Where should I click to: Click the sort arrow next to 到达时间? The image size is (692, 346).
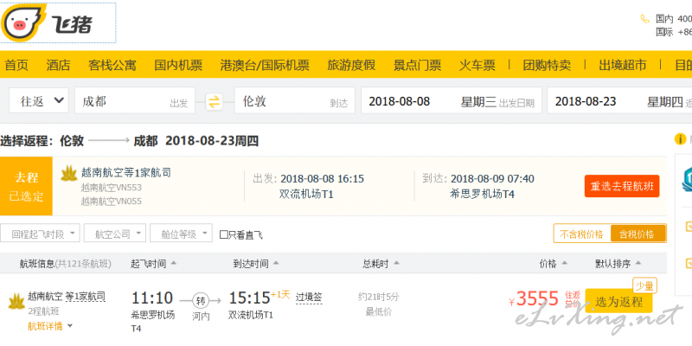coord(276,263)
